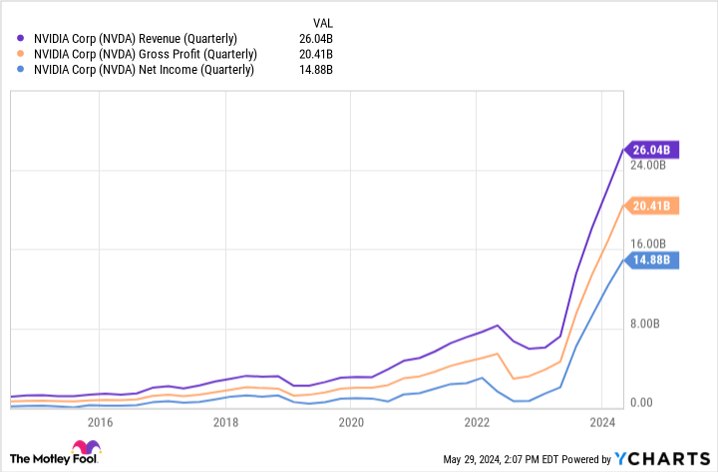The height and width of the screenshot is (472, 718).
Task: Click the 14.88B value in legend table
Action: 316,70
